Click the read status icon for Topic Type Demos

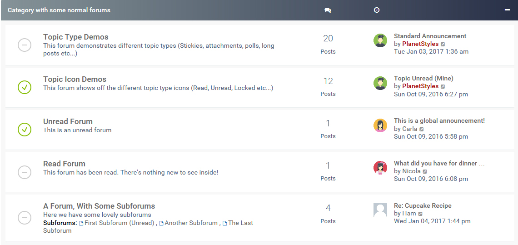coord(25,45)
